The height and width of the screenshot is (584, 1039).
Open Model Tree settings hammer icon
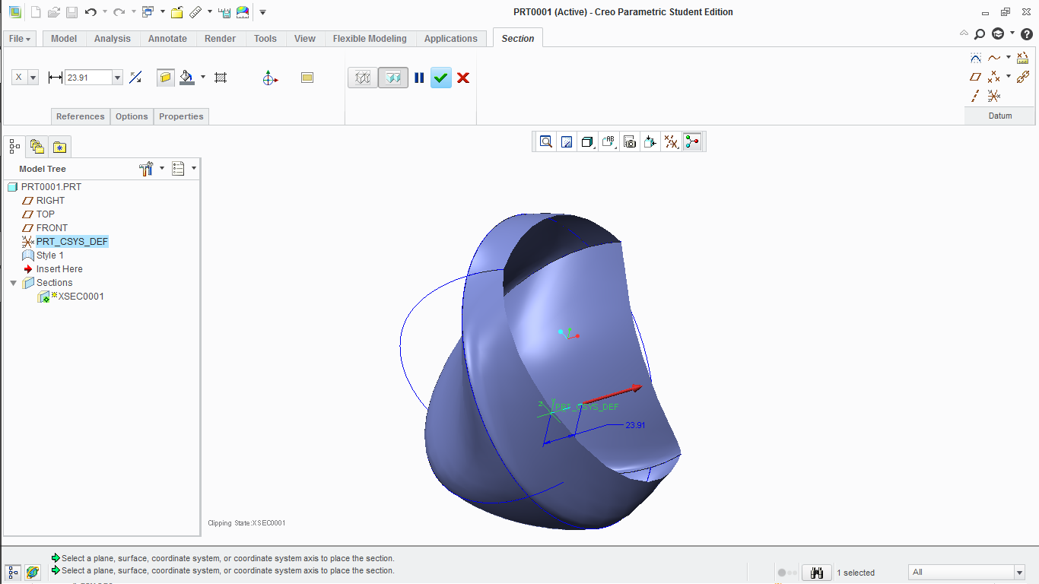[x=148, y=169]
